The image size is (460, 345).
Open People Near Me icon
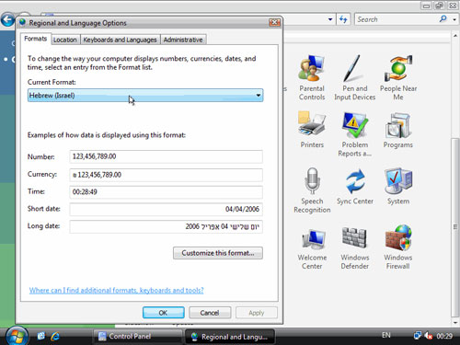[398, 77]
